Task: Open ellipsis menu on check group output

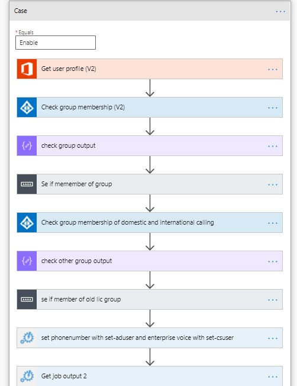Action: 273,146
